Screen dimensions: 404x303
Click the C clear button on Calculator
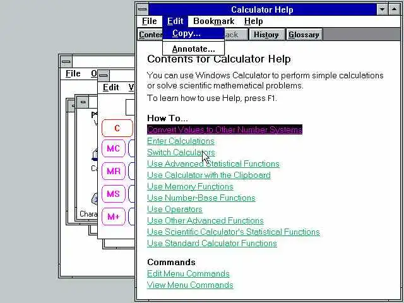(117, 128)
